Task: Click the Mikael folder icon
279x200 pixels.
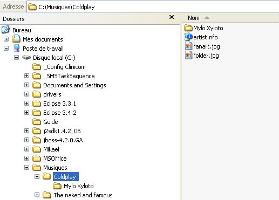Action: [x=37, y=149]
